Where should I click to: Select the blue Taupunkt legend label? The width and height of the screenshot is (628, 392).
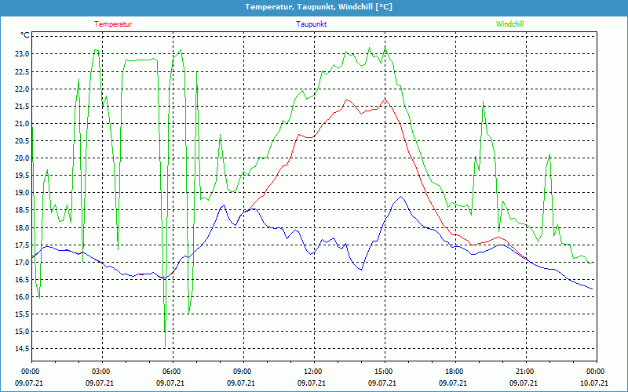312,24
